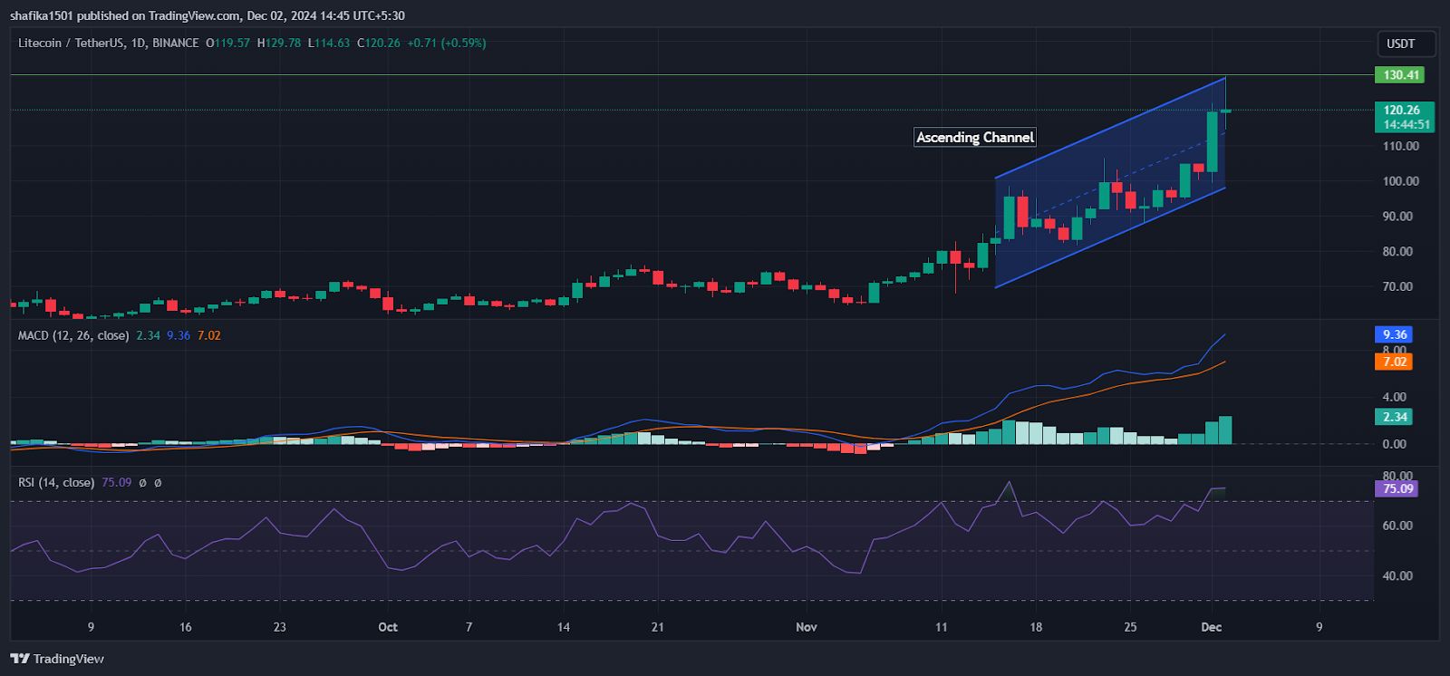Screen dimensions: 1450x676
Task: Click the MACD axis label 4.00
Action: tap(1395, 397)
